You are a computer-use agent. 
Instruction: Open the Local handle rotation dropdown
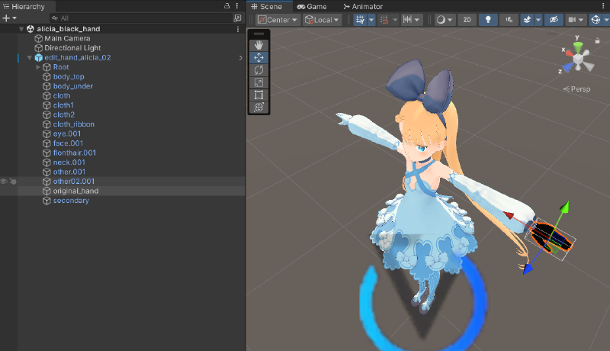tap(322, 20)
